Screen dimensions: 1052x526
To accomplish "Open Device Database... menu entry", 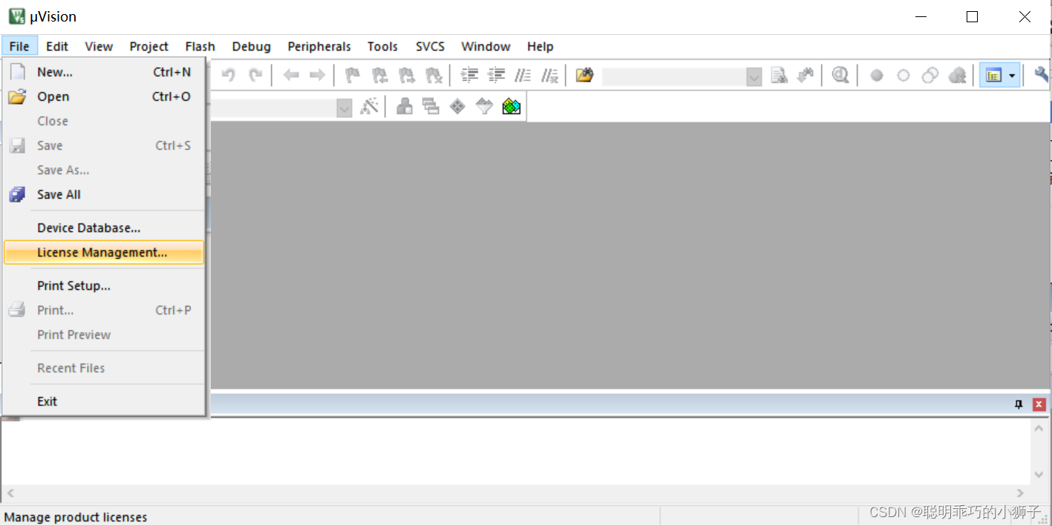I will (103, 228).
